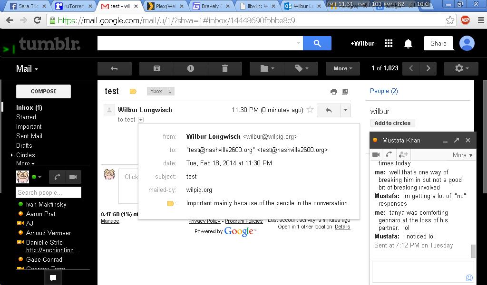Go to the older message arrow
The height and width of the screenshot is (285, 487).
tap(429, 68)
